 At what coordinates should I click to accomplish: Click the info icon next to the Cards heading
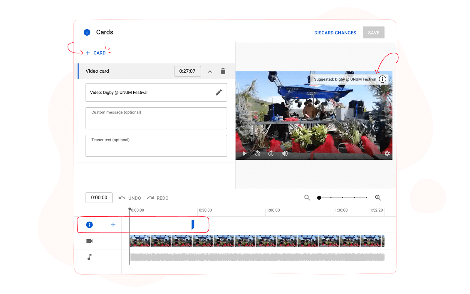pyautogui.click(x=87, y=32)
